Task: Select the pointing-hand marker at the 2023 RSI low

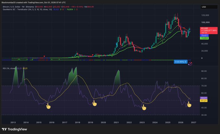Action: click(x=144, y=107)
